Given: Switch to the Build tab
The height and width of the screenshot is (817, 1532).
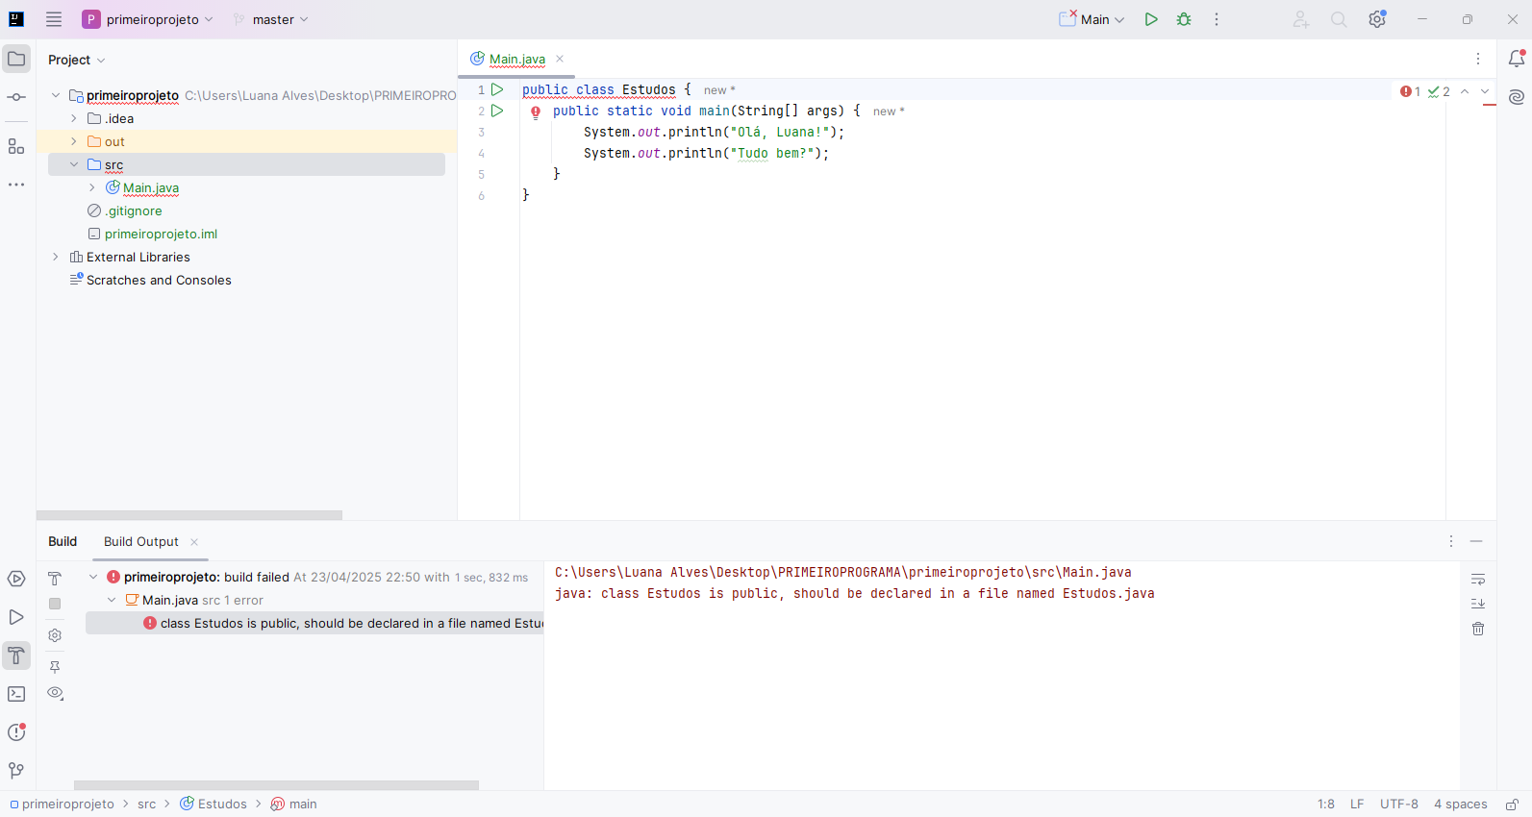Looking at the screenshot, I should coord(63,541).
